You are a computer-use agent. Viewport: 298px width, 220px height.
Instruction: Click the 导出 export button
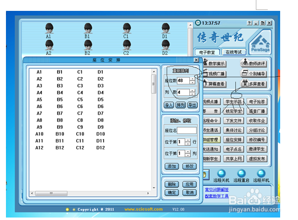tap(192, 105)
